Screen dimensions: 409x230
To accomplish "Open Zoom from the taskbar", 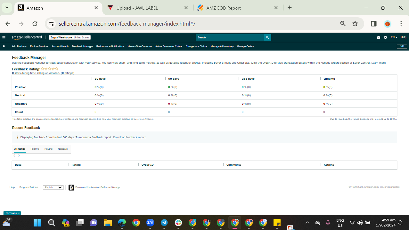I will click(150, 223).
